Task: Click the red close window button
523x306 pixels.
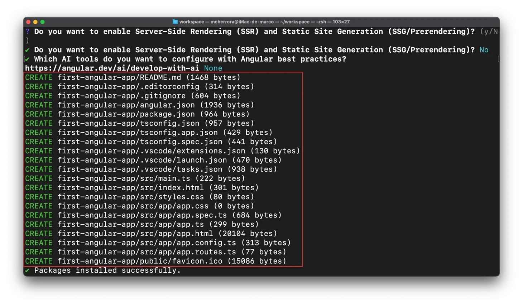Action: (29, 22)
